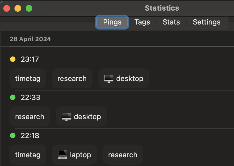Click the green status dot beside 22:33

click(x=13, y=97)
